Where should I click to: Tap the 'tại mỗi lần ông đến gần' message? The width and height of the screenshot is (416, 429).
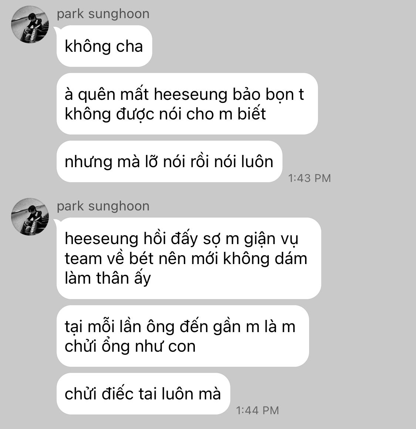click(183, 336)
